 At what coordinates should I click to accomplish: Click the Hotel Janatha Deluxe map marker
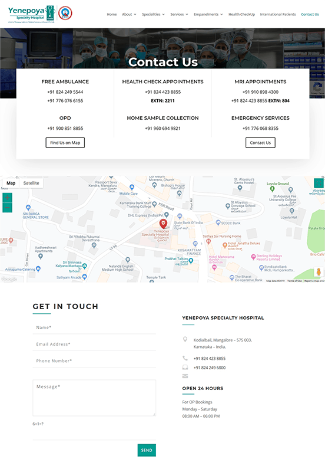click(225, 245)
